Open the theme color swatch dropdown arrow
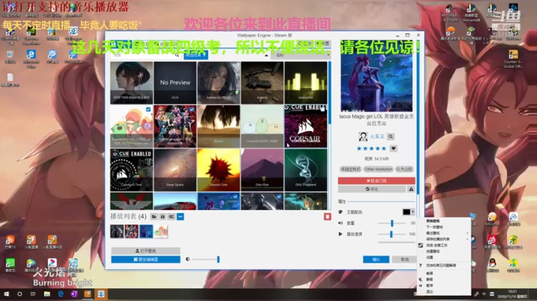Screen dimensions: 537x301 click(412, 212)
